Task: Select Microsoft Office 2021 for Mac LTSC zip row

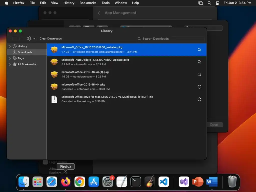Action: [127, 99]
